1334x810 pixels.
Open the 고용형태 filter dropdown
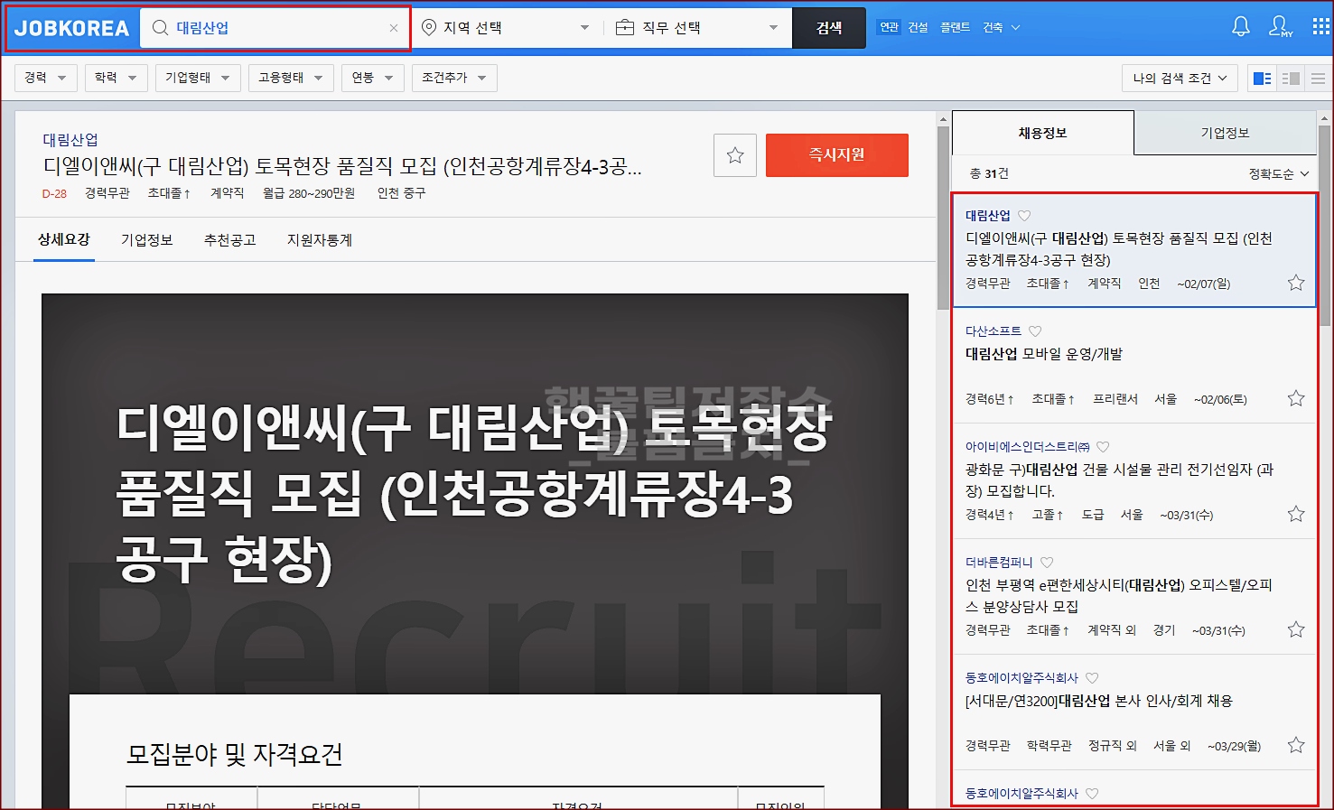click(x=291, y=78)
